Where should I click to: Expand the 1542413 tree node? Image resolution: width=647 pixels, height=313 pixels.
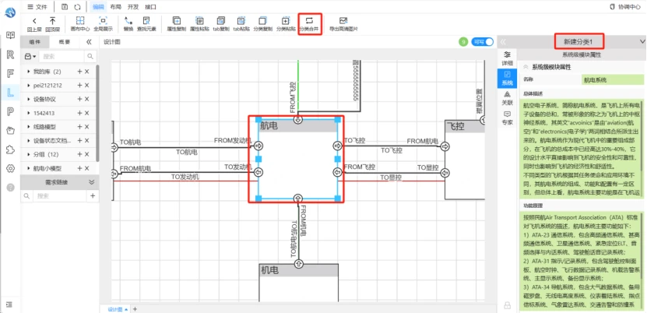click(x=28, y=113)
